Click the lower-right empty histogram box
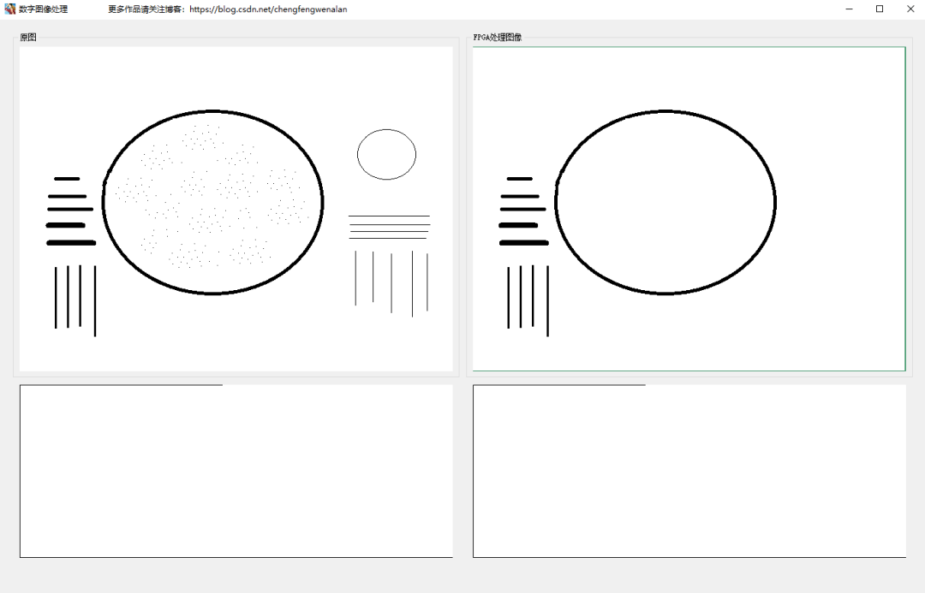The height and width of the screenshot is (593, 925). point(689,471)
